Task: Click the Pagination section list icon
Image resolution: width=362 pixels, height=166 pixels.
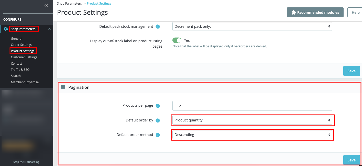Action: coord(63,87)
